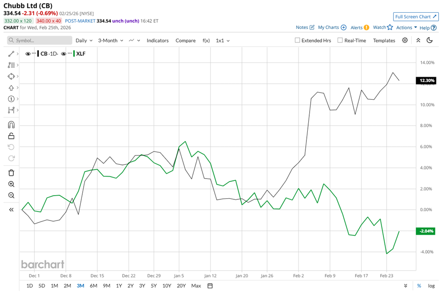Open the Compare menu

(186, 41)
